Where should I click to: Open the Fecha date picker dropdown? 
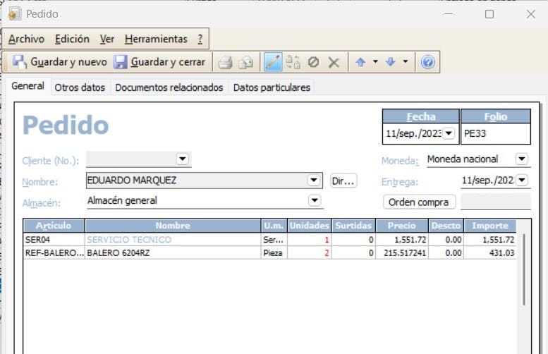click(449, 133)
